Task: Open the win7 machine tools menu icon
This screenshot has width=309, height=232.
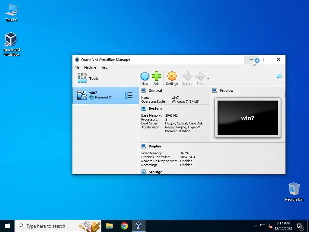Action: pyautogui.click(x=129, y=95)
